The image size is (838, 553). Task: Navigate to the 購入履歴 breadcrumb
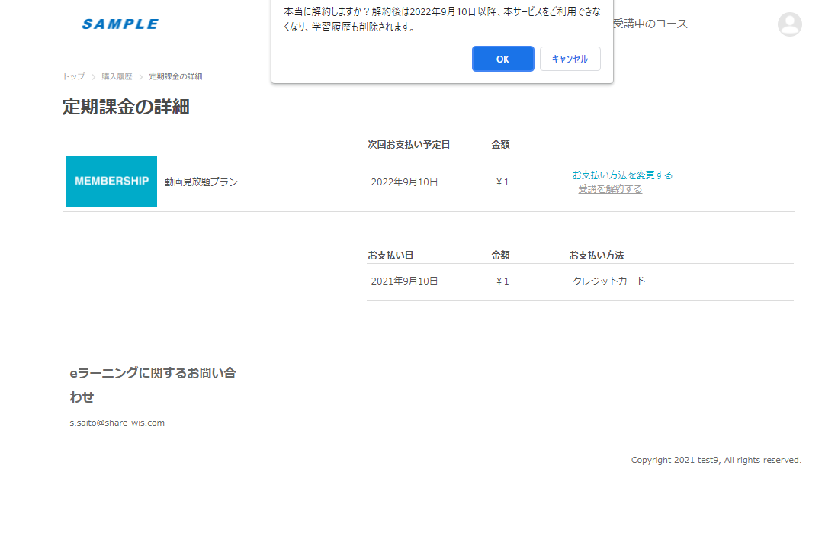pyautogui.click(x=117, y=76)
